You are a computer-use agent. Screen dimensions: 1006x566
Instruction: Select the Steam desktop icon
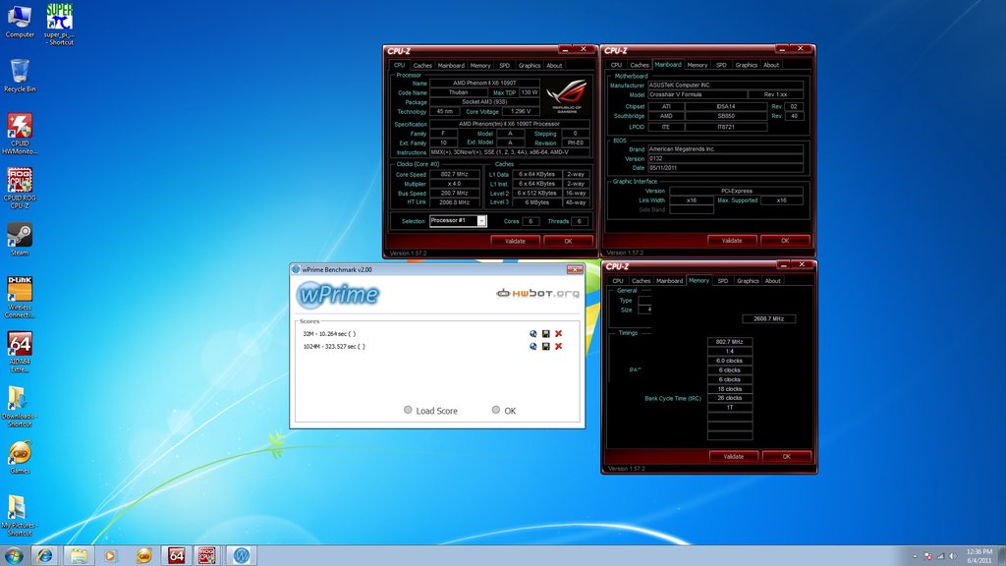[20, 239]
